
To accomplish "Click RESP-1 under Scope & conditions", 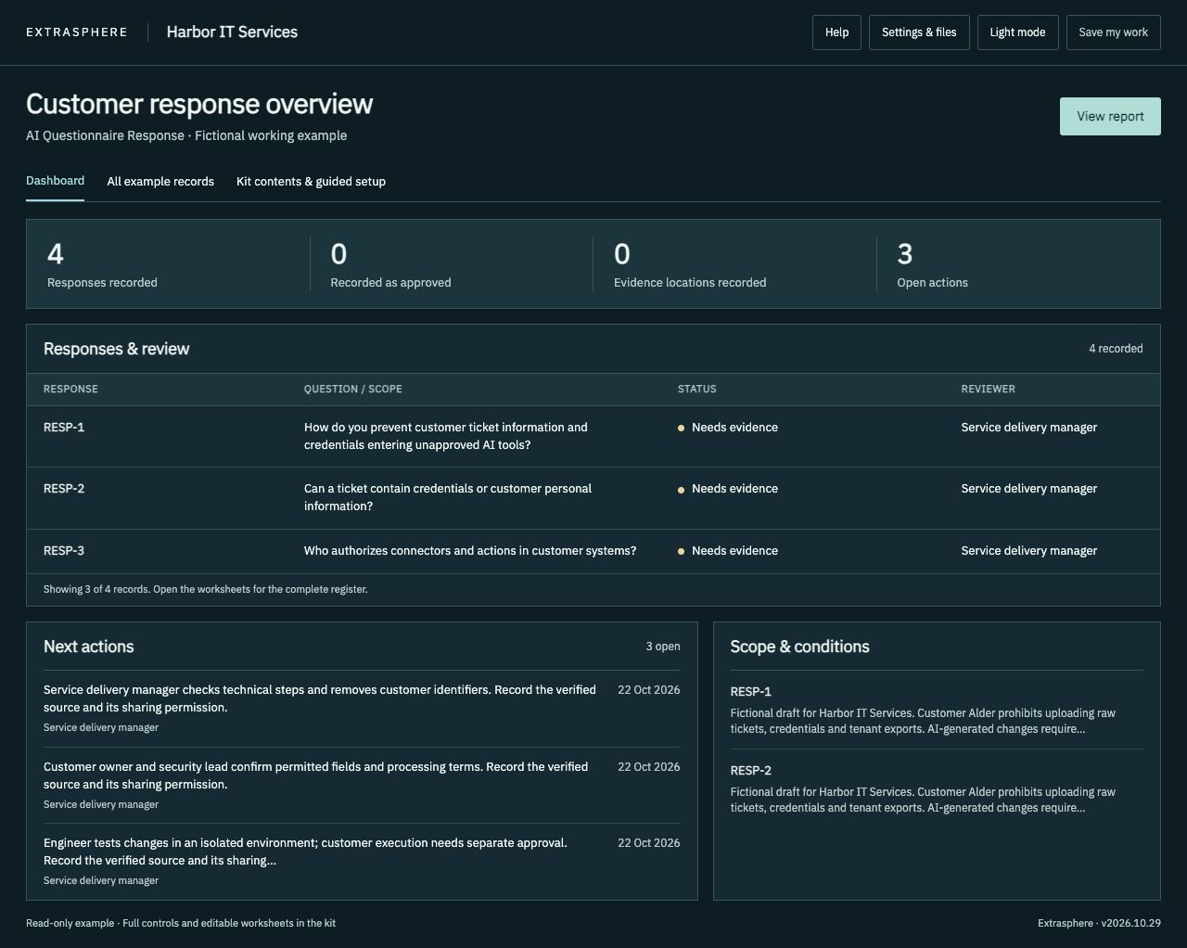I will [x=751, y=692].
